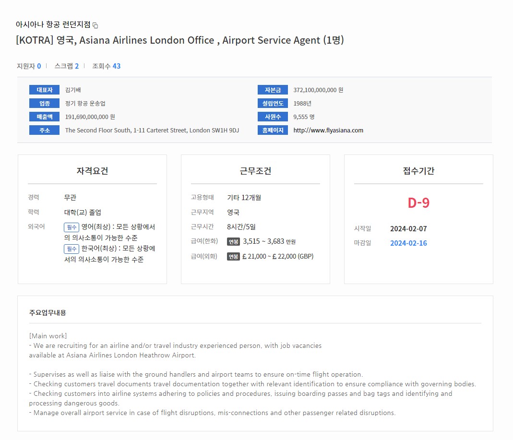Select the experience value 무관
This screenshot has width=513, height=440.
[x=70, y=198]
